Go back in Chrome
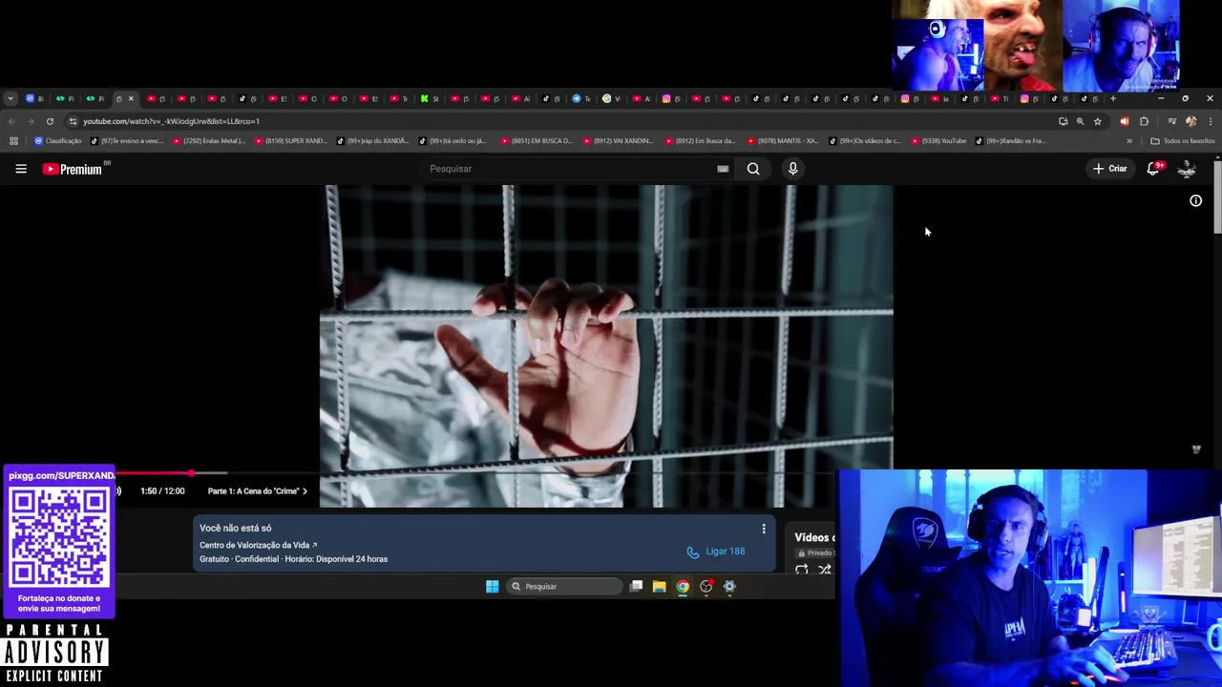1222x687 pixels. pyautogui.click(x=11, y=121)
